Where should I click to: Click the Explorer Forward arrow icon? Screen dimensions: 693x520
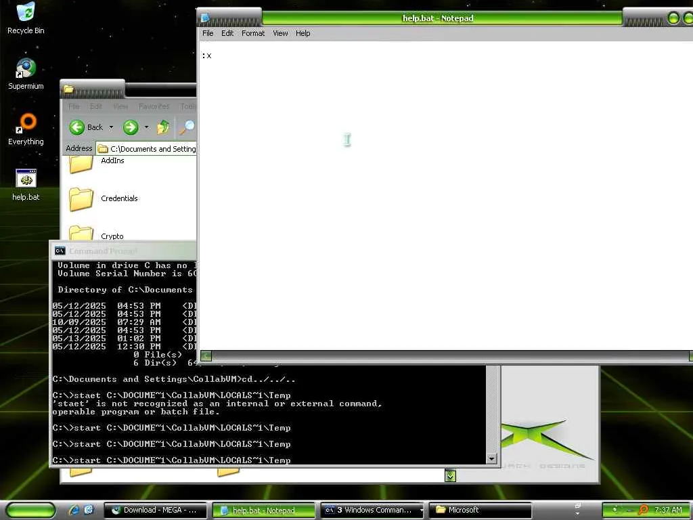coord(131,127)
